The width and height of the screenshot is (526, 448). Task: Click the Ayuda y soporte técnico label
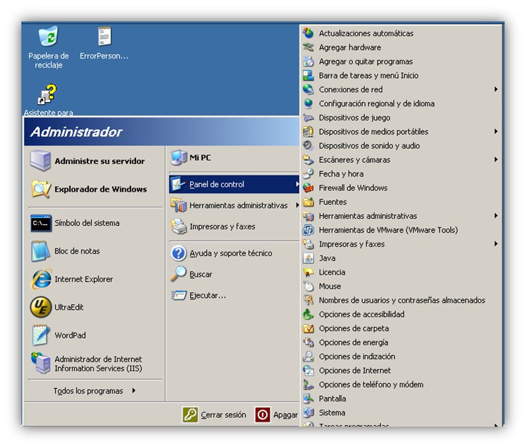231,253
